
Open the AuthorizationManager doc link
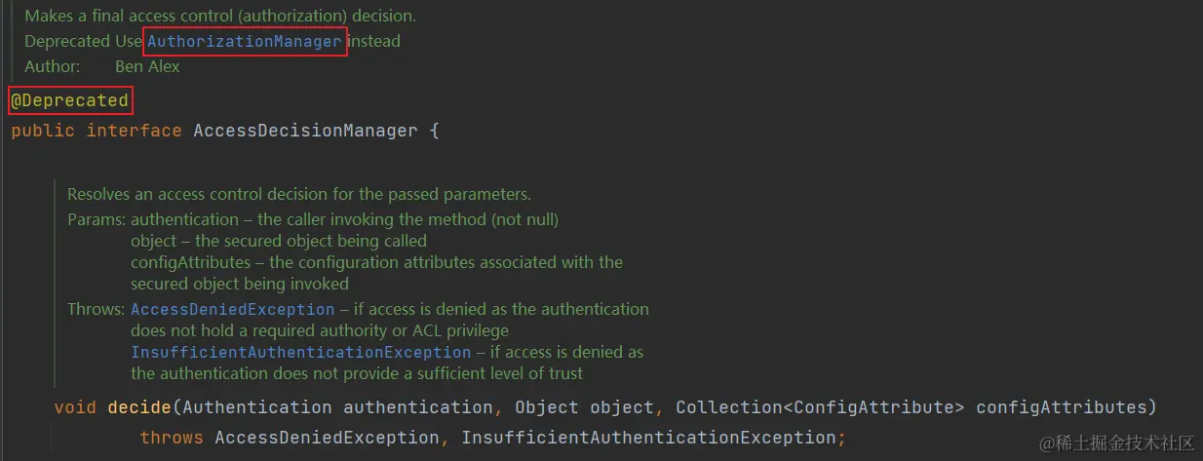click(x=245, y=41)
